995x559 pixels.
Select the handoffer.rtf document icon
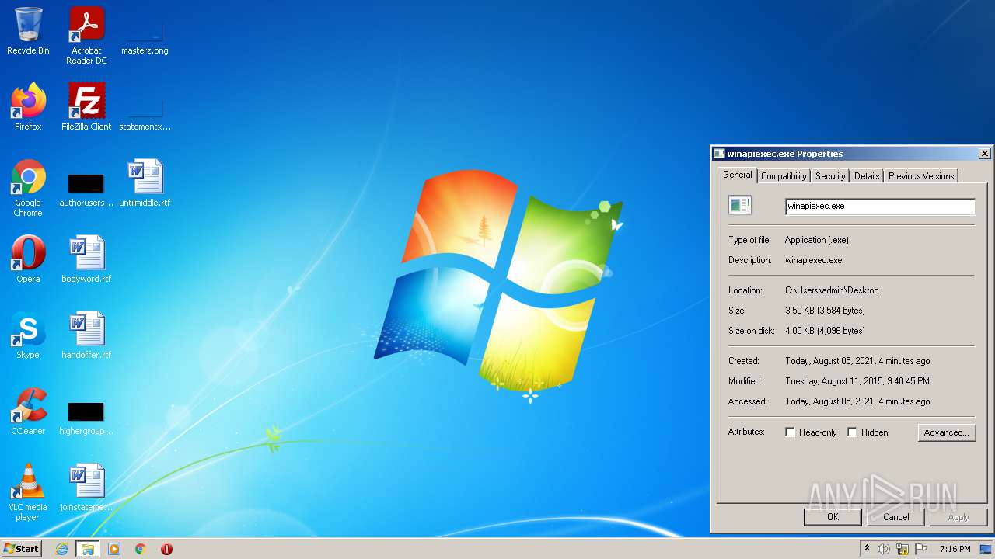86,335
